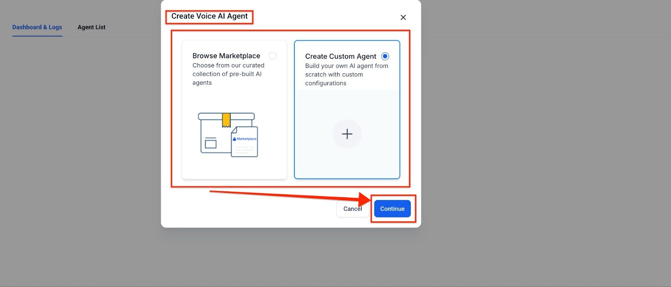Click the blank area below the Marketplace illustration
Screen dimensions: 671x287
coord(234,169)
